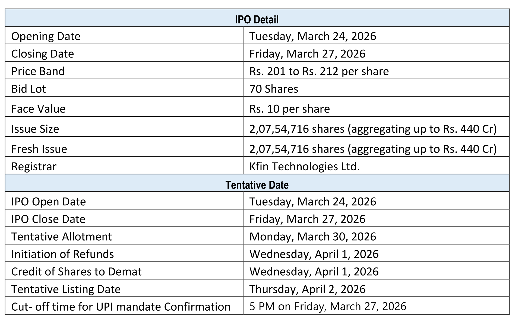The image size is (515, 322).
Task: Click Thursday, April 2, 2026 listing date
Action: click(307, 289)
